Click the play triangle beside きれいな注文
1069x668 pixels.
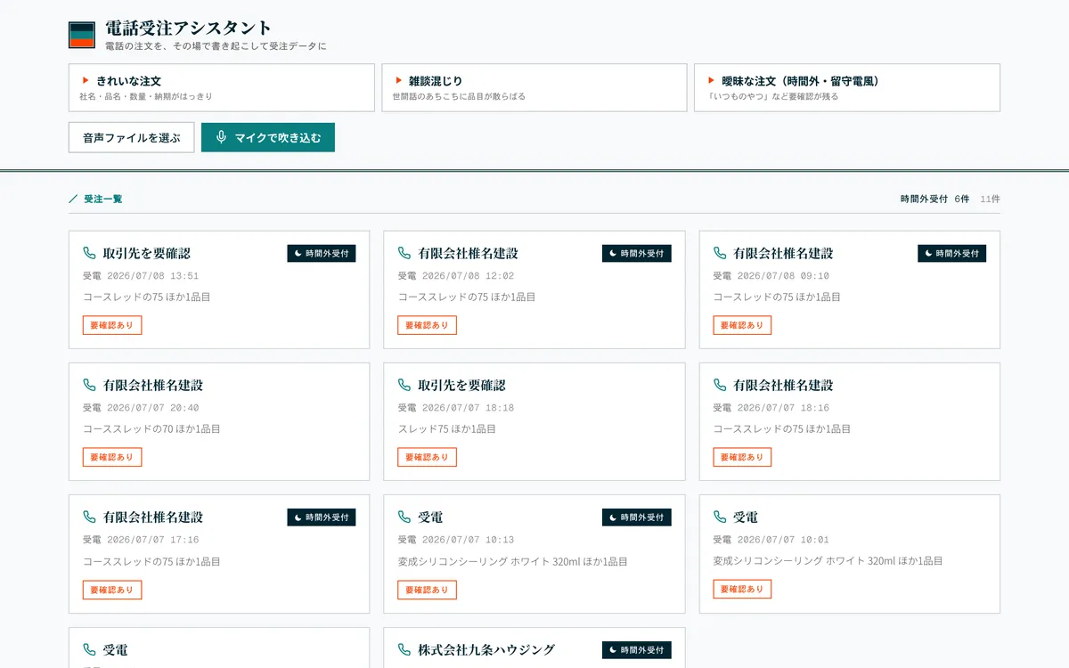pos(86,80)
